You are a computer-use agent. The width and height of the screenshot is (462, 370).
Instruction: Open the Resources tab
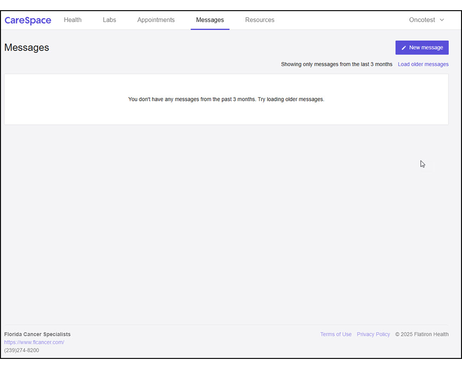[259, 20]
